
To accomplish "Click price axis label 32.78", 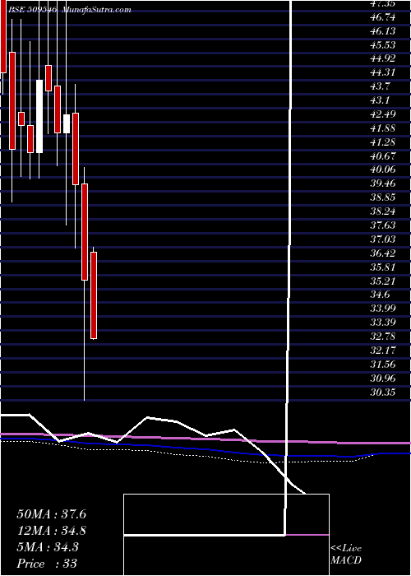I will [383, 337].
